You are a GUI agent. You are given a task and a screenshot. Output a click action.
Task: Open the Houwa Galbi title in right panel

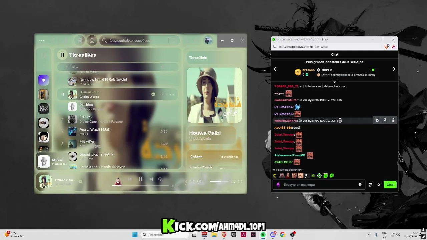205,133
